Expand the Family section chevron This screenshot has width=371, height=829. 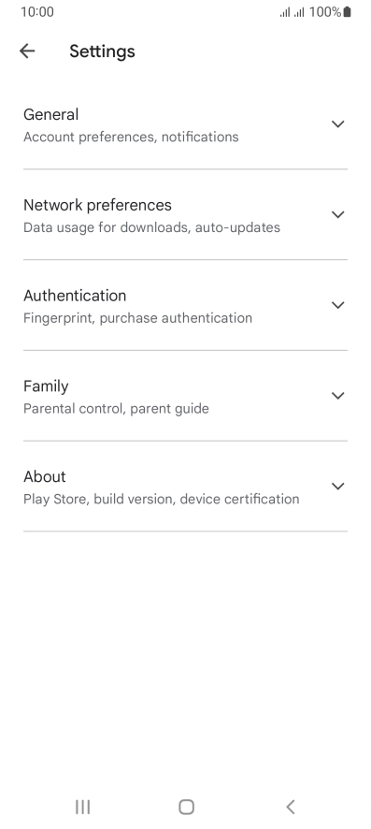(x=337, y=396)
